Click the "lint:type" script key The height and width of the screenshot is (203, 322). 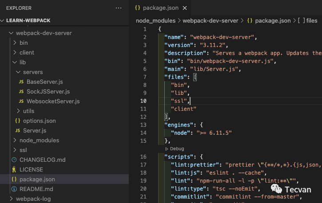(x=188, y=189)
